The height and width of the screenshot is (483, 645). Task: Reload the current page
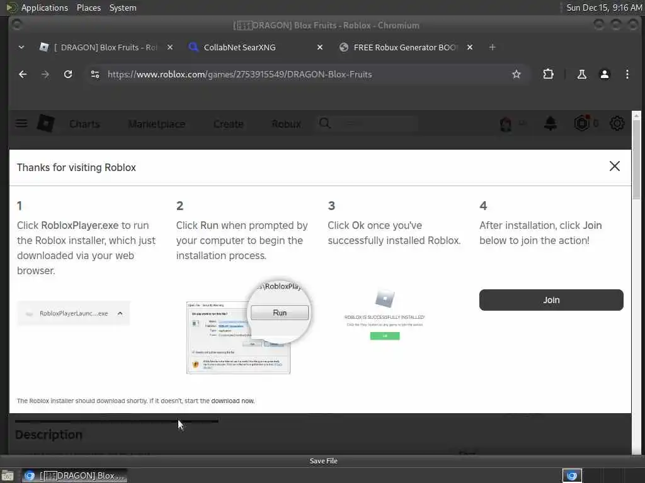68,74
